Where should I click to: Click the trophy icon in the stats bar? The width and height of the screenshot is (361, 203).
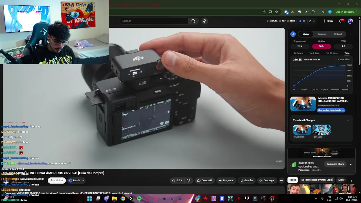click(x=310, y=21)
